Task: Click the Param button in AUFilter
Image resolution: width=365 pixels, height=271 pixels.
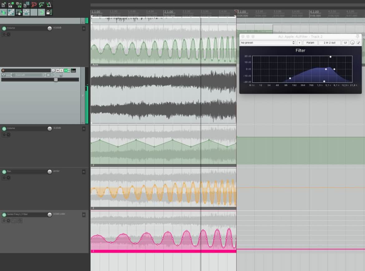Action: point(310,43)
